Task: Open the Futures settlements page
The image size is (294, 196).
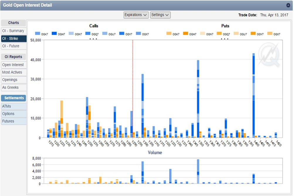Action: click(13, 121)
